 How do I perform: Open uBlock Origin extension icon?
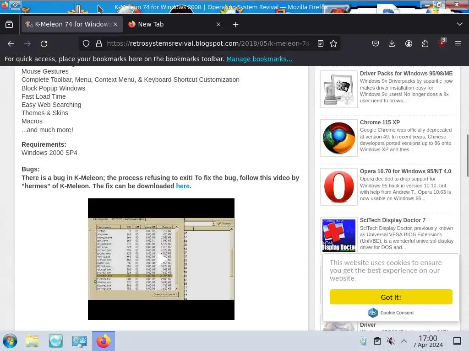tap(442, 43)
